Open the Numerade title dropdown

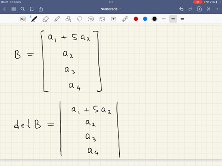click(x=111, y=9)
